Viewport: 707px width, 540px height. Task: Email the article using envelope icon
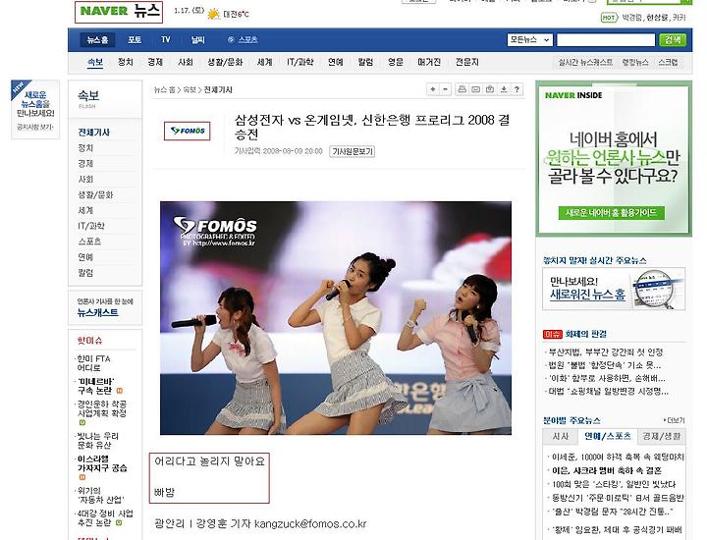[x=475, y=89]
